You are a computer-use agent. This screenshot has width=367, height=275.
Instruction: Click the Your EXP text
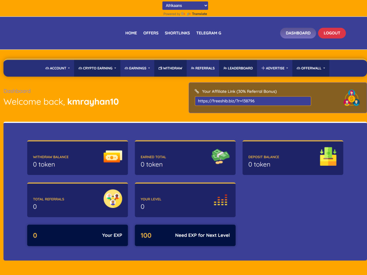tap(112, 235)
